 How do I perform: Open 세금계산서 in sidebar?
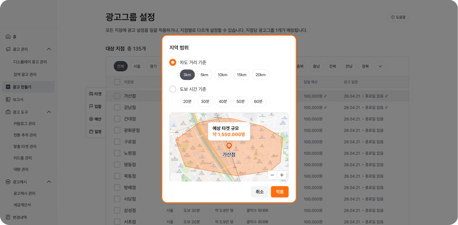[x=22, y=205]
